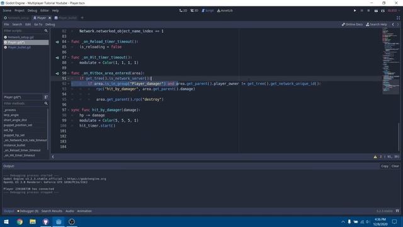Play a custom scene
This screenshot has height=227, width=403.
tap(383, 11)
